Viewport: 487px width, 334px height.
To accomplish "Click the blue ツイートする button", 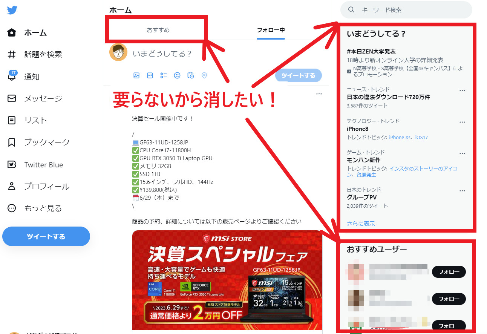I will [46, 236].
